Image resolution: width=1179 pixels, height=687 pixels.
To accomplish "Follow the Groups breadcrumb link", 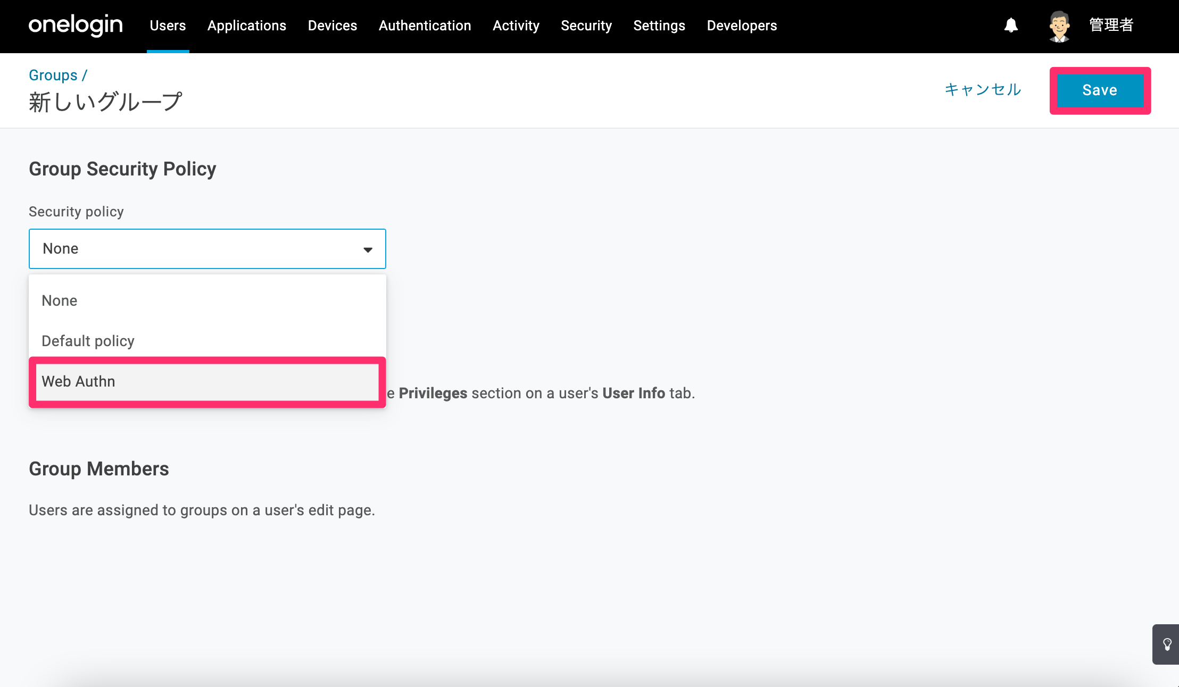I will (x=53, y=76).
